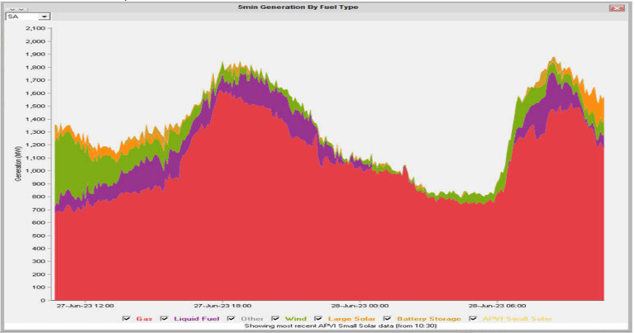
Task: Click the orange solar area at far right
Action: [594, 107]
